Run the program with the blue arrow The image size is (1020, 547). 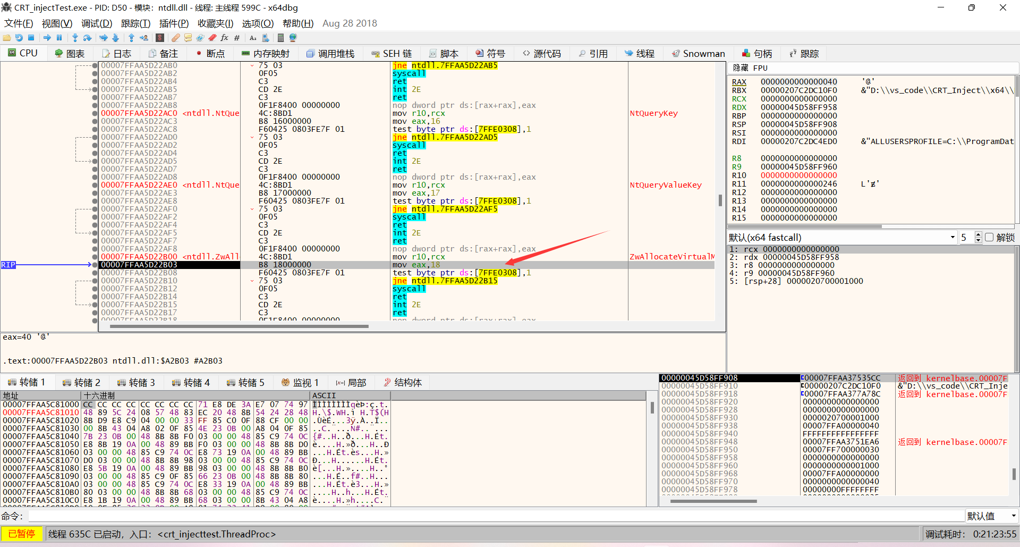pos(47,38)
